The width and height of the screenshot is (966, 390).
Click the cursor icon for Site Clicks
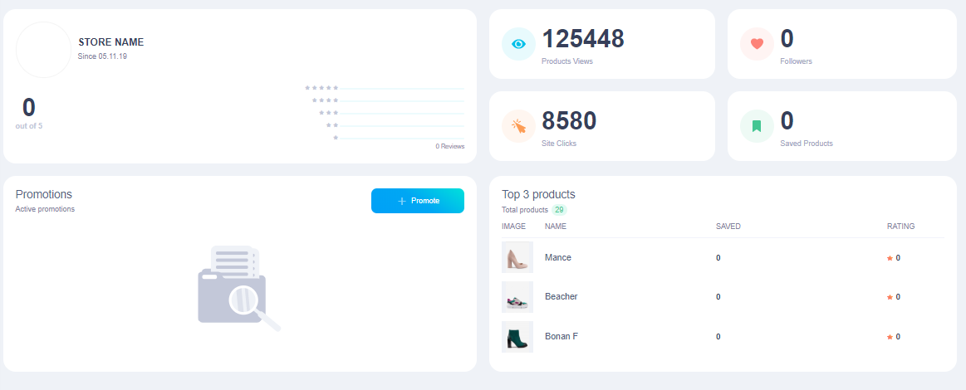518,126
